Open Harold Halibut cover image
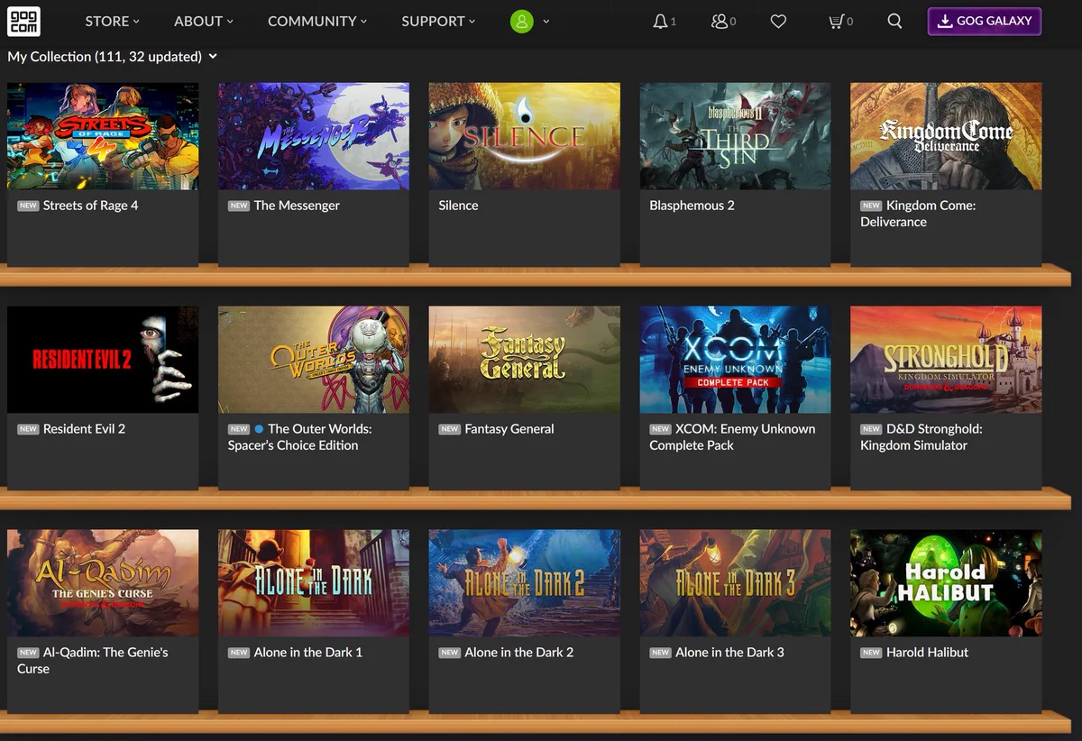Image resolution: width=1082 pixels, height=741 pixels. tap(946, 583)
